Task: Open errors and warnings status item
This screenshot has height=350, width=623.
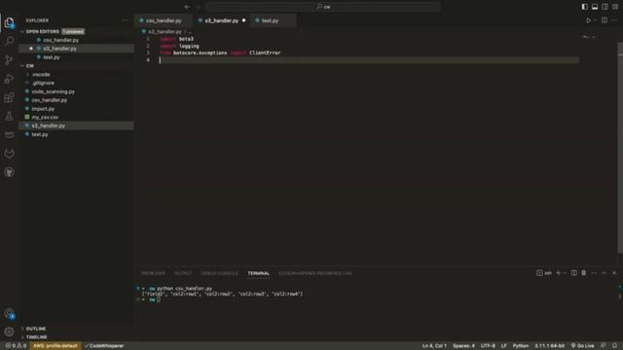Action: pos(16,346)
